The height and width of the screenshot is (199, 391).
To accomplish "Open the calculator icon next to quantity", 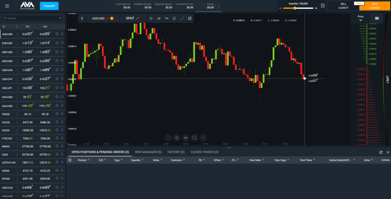I will click(x=323, y=6).
